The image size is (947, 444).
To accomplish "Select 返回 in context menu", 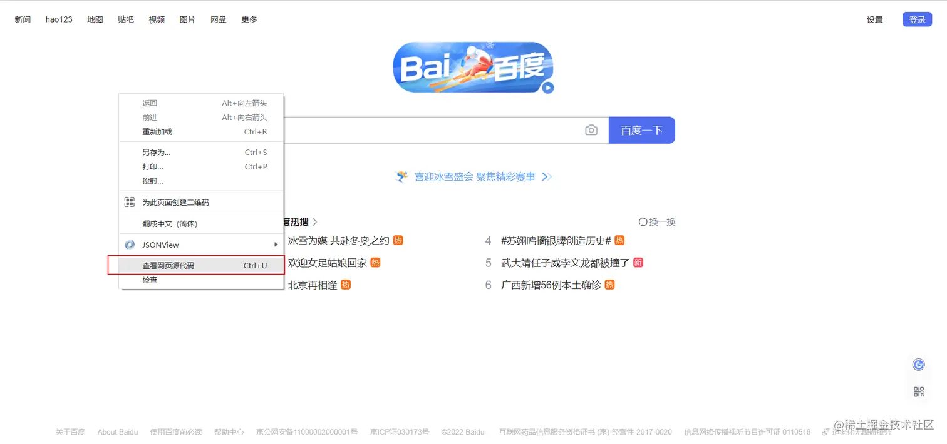I will [x=202, y=103].
